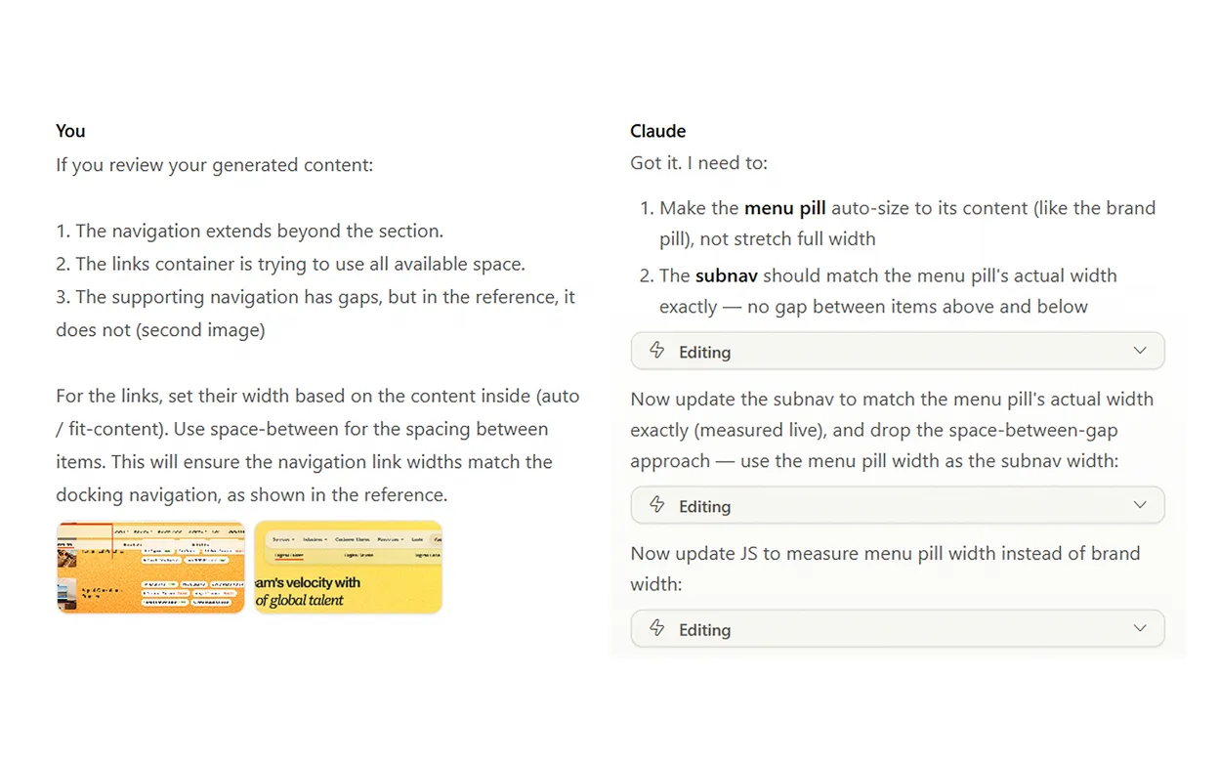The height and width of the screenshot is (762, 1219).
Task: Open the orange navigation reference thumbnail
Action: (x=150, y=567)
